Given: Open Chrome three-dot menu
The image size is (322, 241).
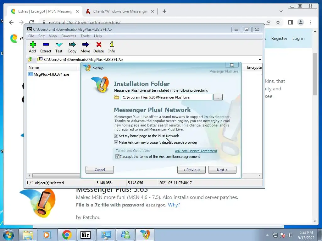Looking at the screenshot, I should tap(311, 22).
